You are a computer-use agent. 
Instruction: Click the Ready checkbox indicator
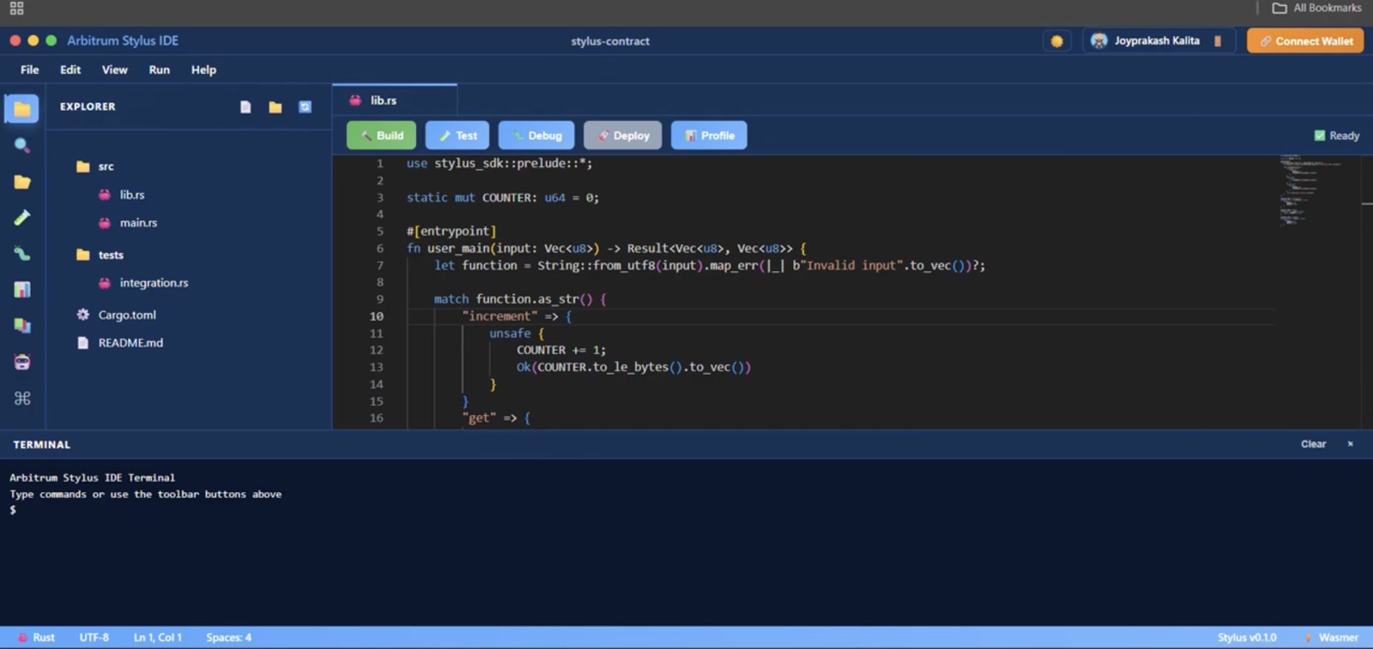[1320, 135]
